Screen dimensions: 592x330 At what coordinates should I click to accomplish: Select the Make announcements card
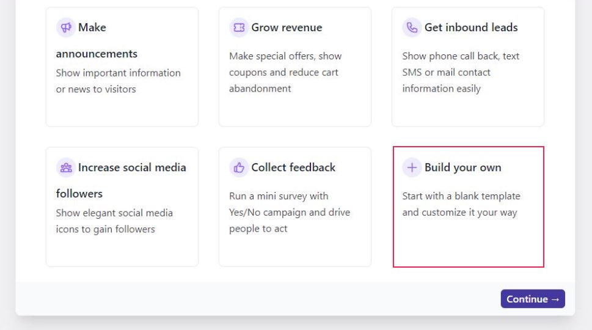pyautogui.click(x=122, y=67)
